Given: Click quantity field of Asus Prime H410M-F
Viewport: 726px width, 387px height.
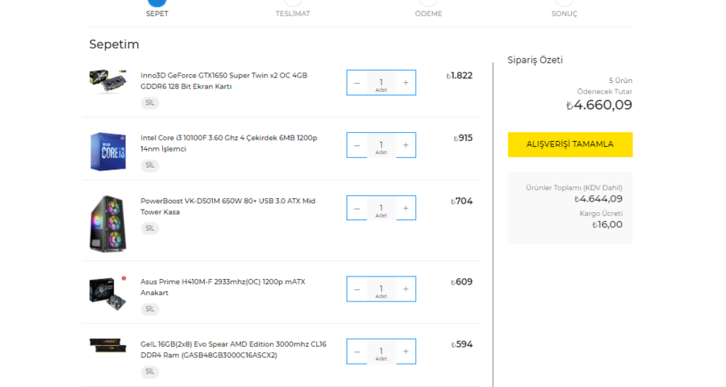Looking at the screenshot, I should (382, 289).
